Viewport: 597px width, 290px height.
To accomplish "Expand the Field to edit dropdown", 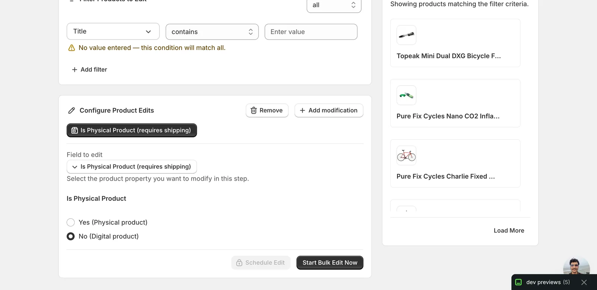I will point(132,166).
